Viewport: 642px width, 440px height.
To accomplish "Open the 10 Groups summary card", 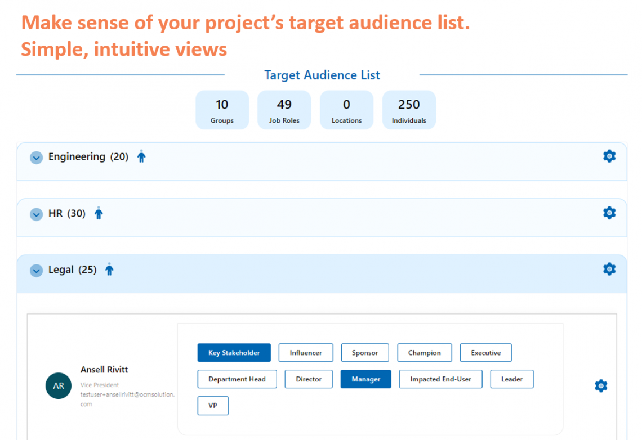I will (222, 110).
